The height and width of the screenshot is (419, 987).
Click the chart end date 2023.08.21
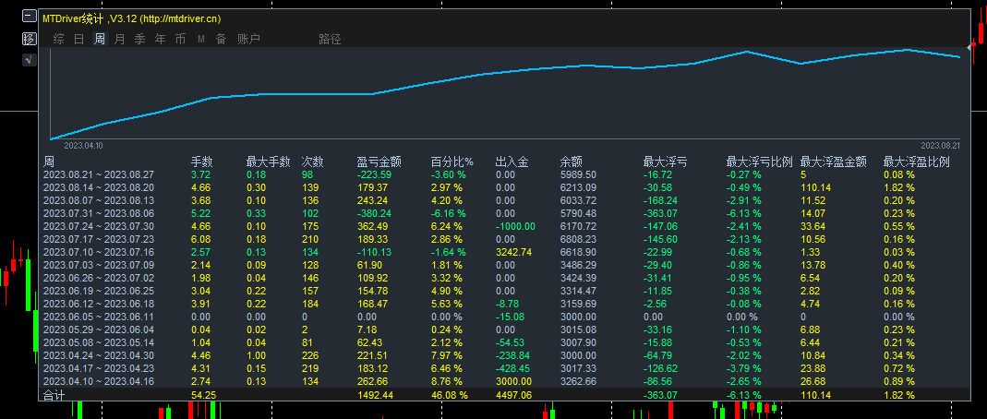(x=940, y=145)
